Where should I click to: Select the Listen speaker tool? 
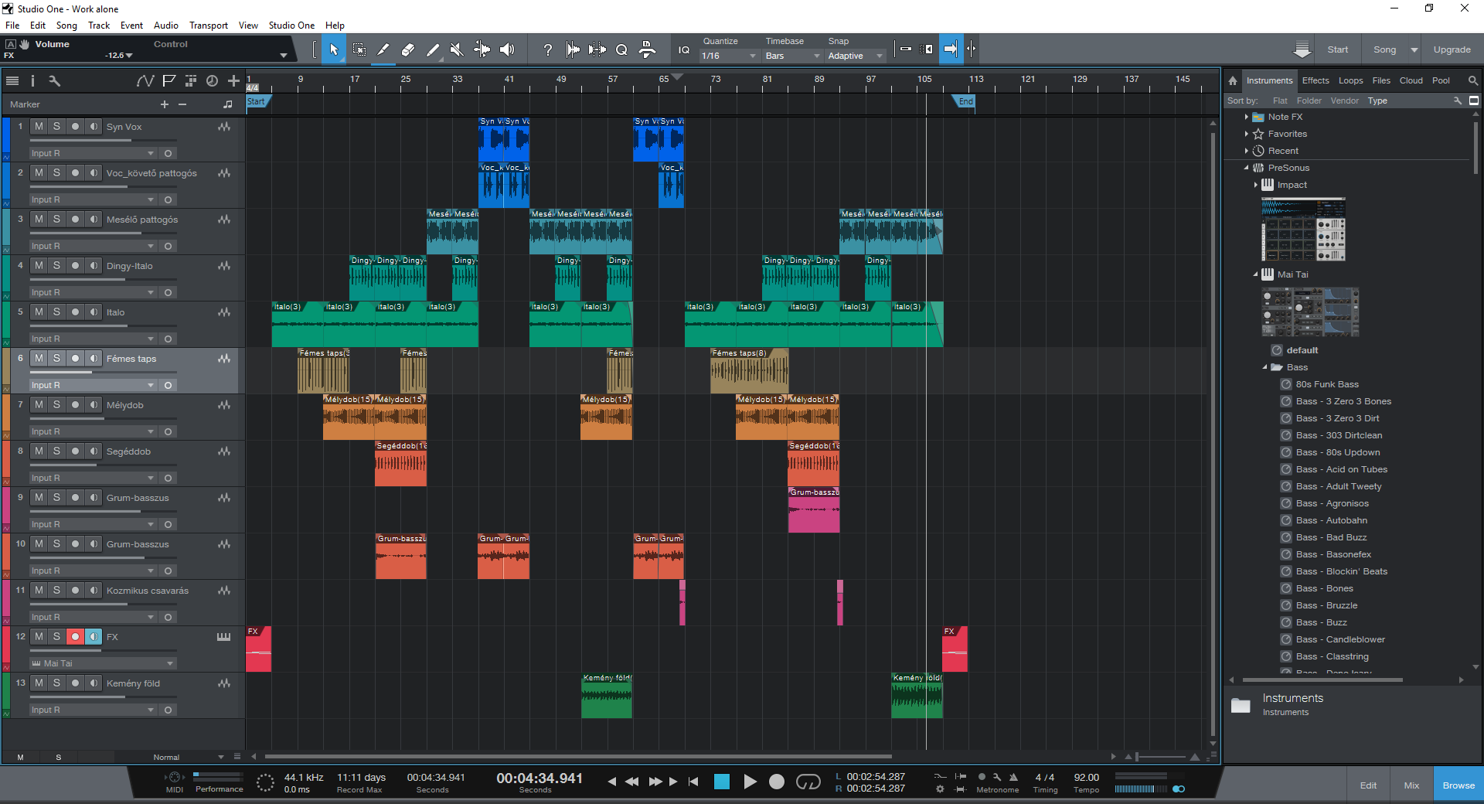[507, 49]
